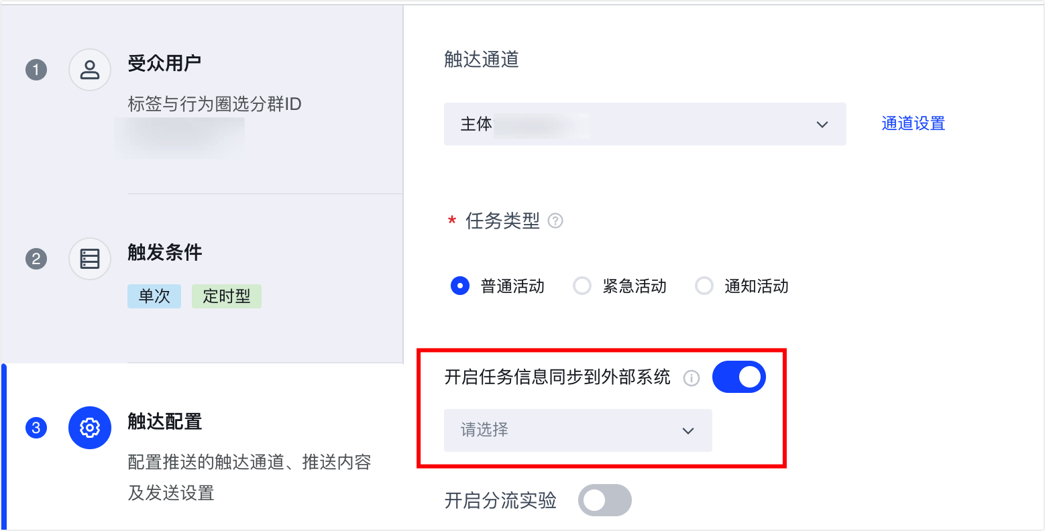Click the step 1 number badge

pyautogui.click(x=36, y=70)
